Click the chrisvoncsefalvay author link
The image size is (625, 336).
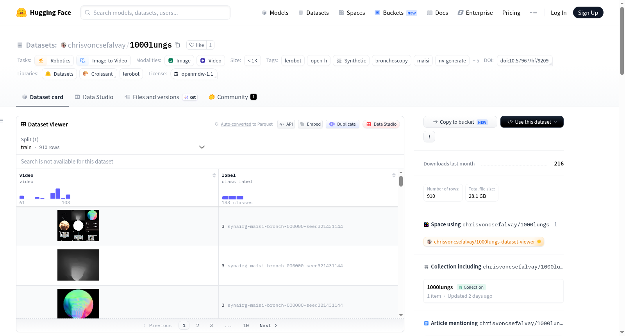(x=96, y=45)
